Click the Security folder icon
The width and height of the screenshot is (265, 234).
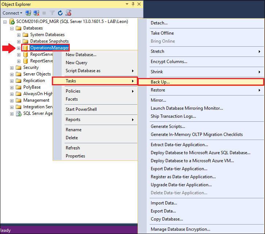coord(18,67)
